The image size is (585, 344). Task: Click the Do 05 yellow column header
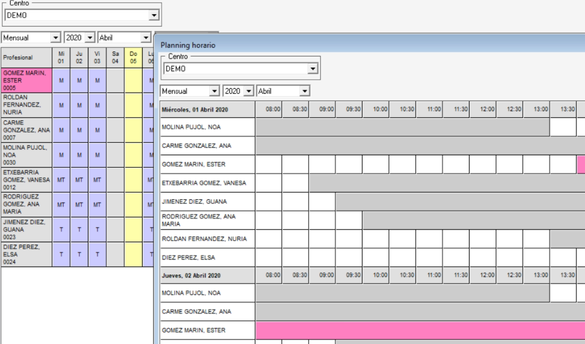[133, 58]
